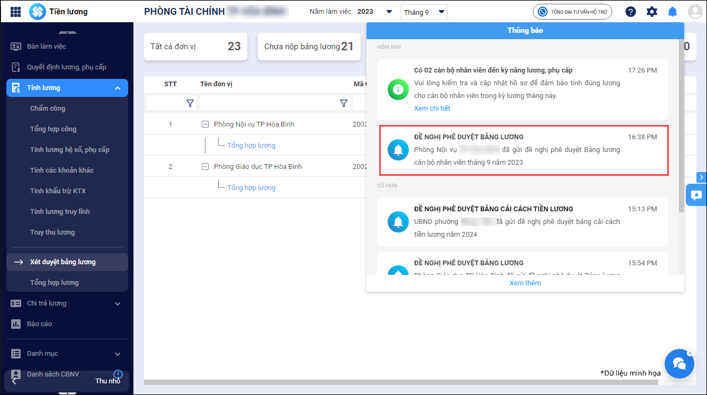The width and height of the screenshot is (707, 395).
Task: Click the Tên đơn vị column header
Action: (216, 84)
